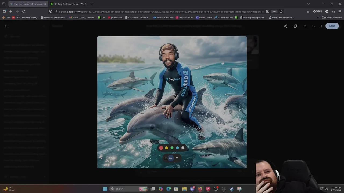Open browser downloads panel
The width and height of the screenshot is (344, 193).
click(308, 12)
